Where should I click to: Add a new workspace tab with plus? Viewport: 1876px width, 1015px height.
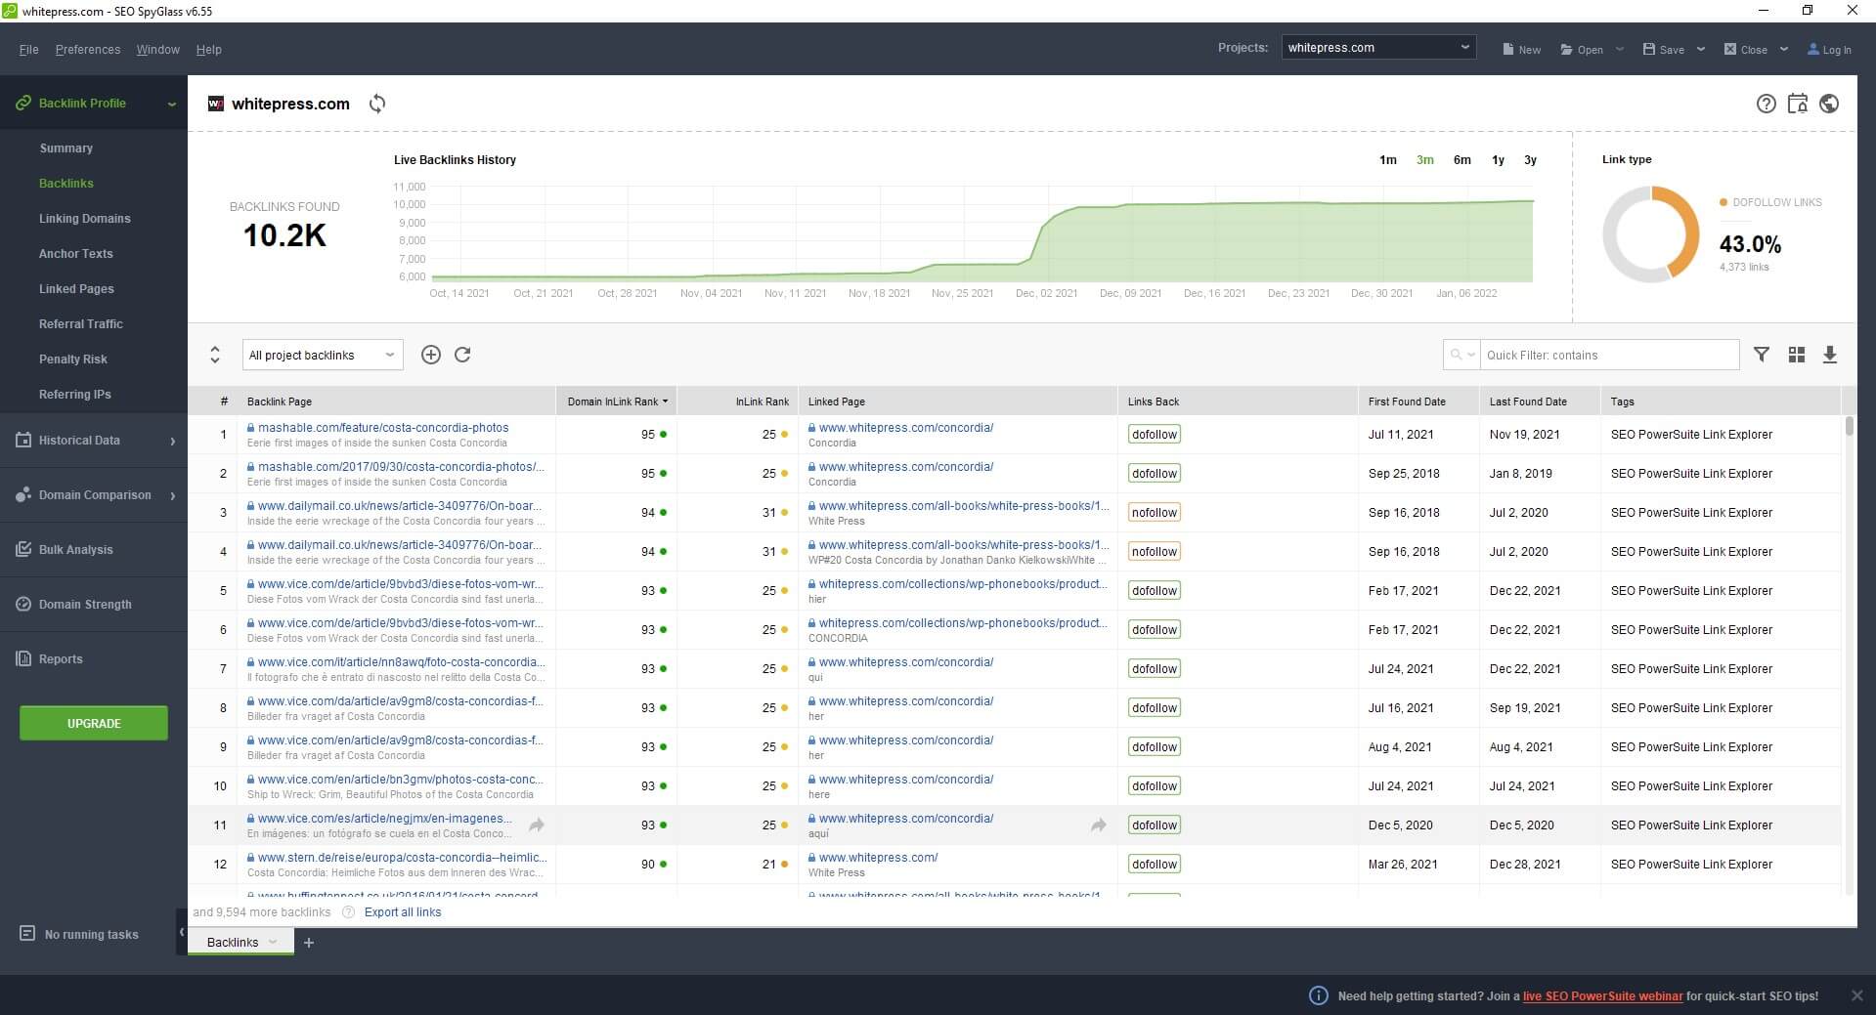(x=309, y=943)
